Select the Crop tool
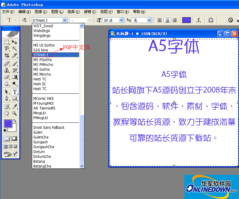239x199 pixels. [x=7, y=55]
